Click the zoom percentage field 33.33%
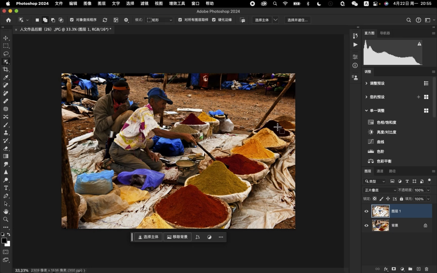Viewport: 437px width, 273px height. [x=21, y=270]
